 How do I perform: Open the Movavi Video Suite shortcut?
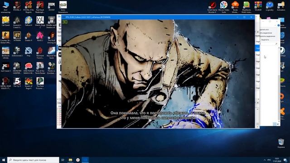tap(223, 7)
